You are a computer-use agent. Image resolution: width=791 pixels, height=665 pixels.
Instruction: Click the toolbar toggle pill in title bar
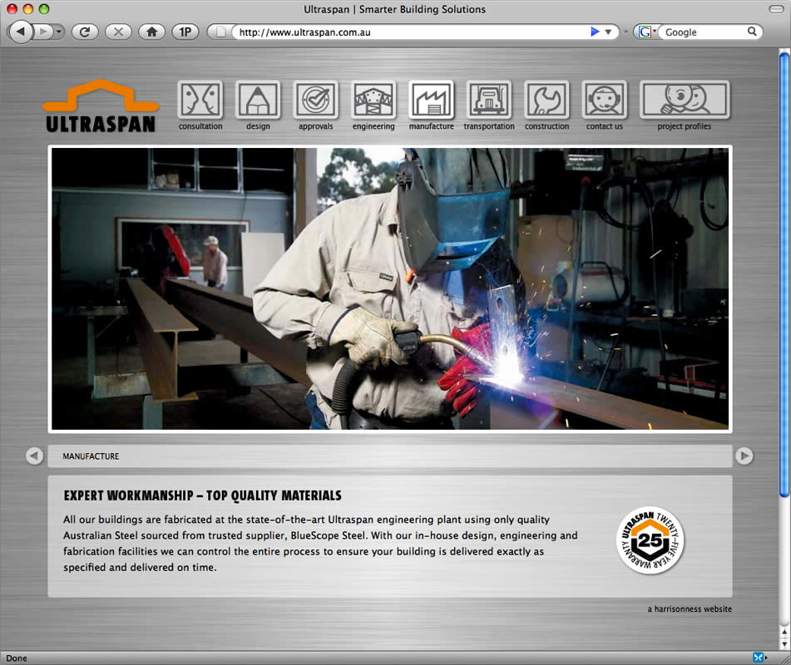point(776,9)
